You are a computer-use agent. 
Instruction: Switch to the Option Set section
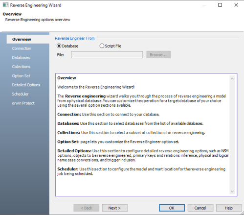(21, 76)
